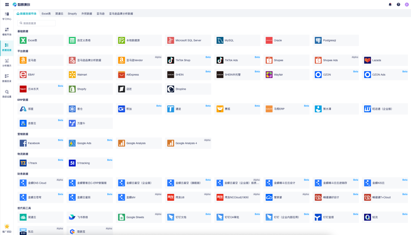Click the Facebook icon
The image size is (411, 235).
click(x=23, y=143)
